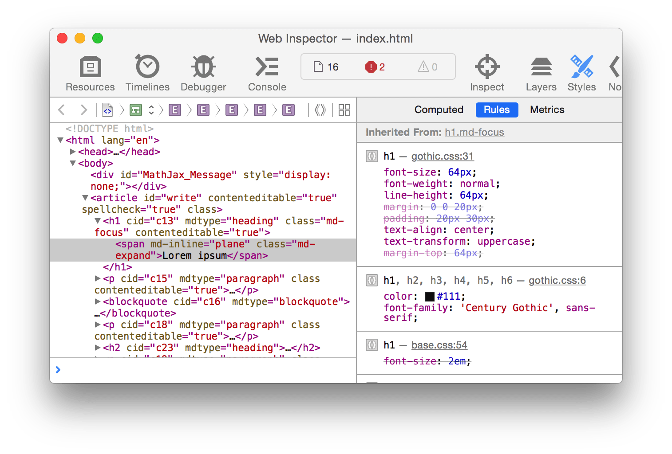Toggle the compositing borders grid icon
Image resolution: width=672 pixels, height=454 pixels.
344,110
